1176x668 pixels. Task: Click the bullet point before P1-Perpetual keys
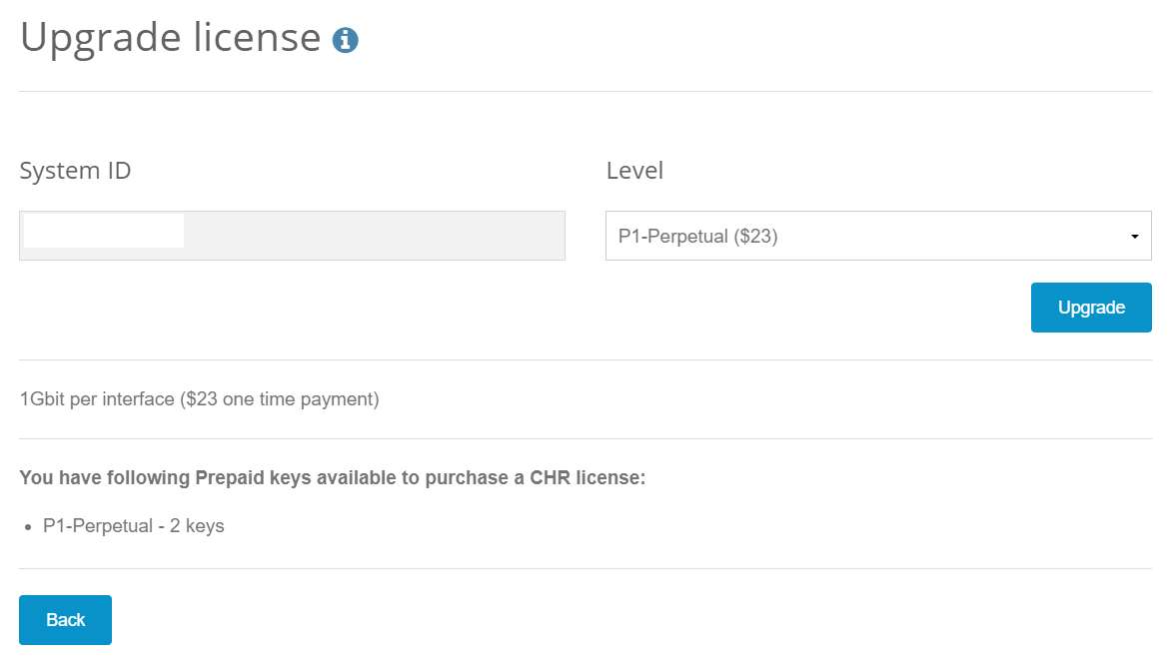click(28, 528)
